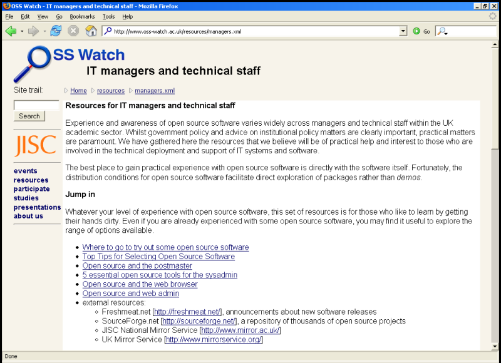Image resolution: width=501 pixels, height=363 pixels.
Task: Open 'Open source and the web browser' link
Action: coord(140,284)
